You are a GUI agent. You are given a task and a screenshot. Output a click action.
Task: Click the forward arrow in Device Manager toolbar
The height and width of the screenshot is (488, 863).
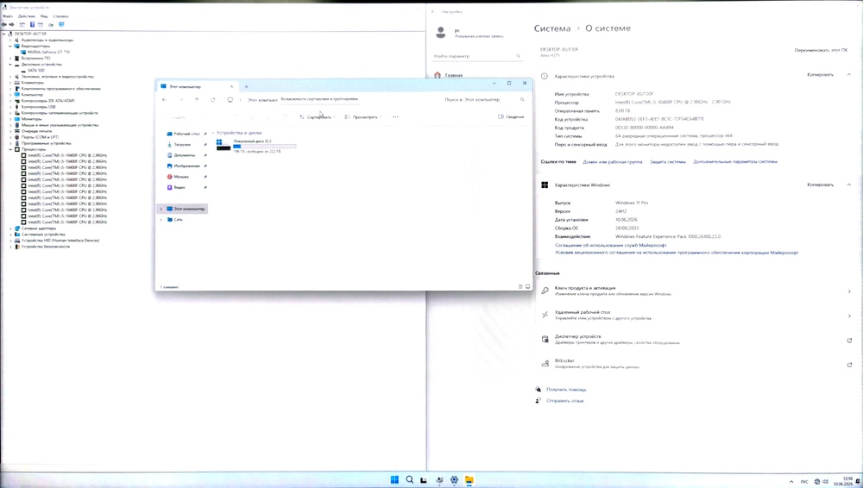11,25
